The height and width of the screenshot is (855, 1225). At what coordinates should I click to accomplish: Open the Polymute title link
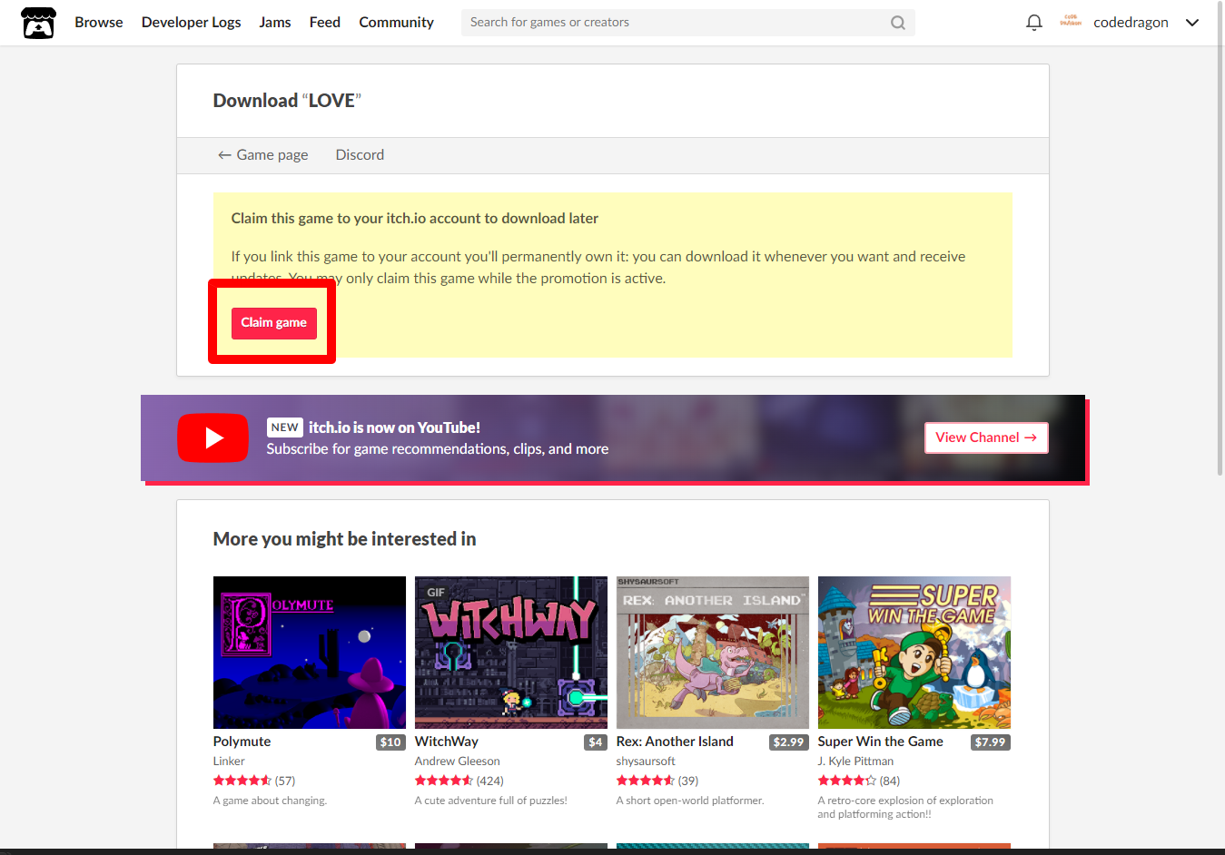[x=242, y=742]
